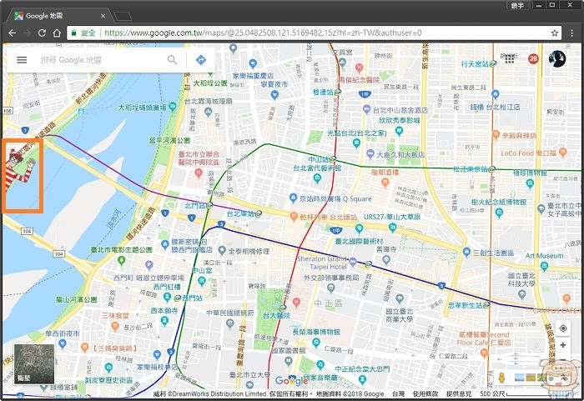Focus the 搜尋 Google 地圖 search box
584x401 pixels.
click(x=101, y=60)
